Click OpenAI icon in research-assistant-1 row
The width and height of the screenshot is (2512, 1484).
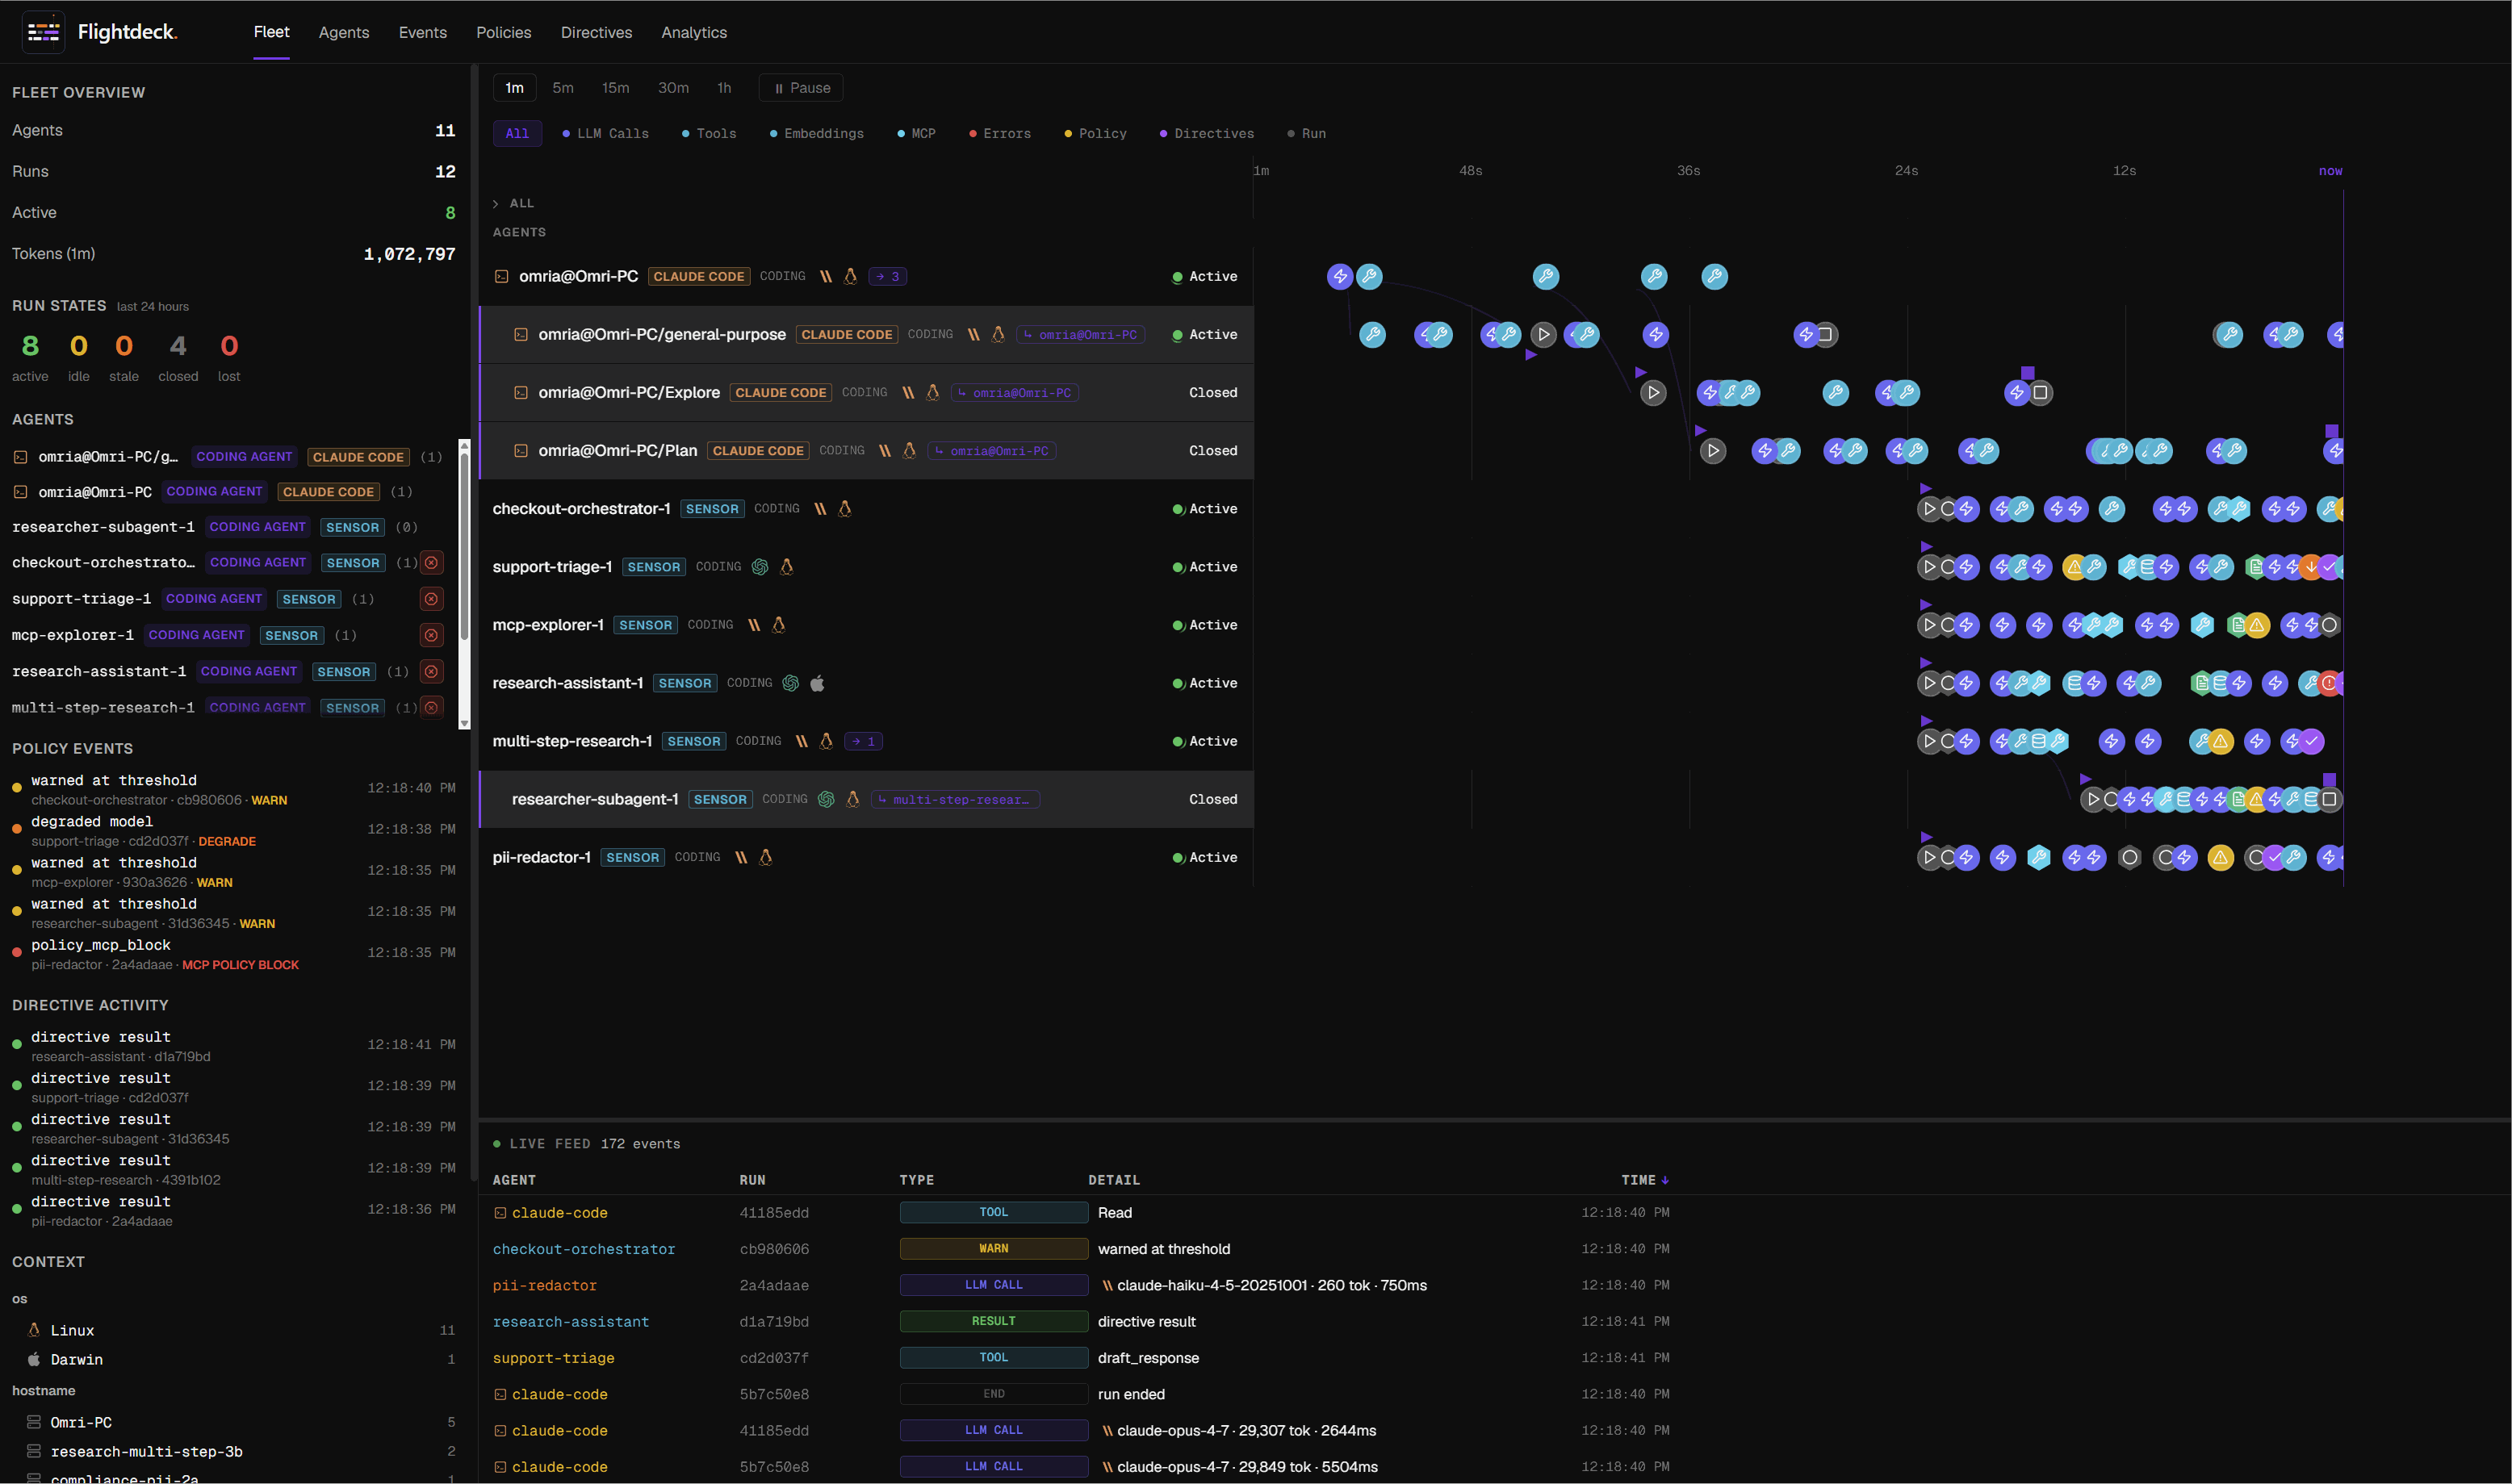791,683
